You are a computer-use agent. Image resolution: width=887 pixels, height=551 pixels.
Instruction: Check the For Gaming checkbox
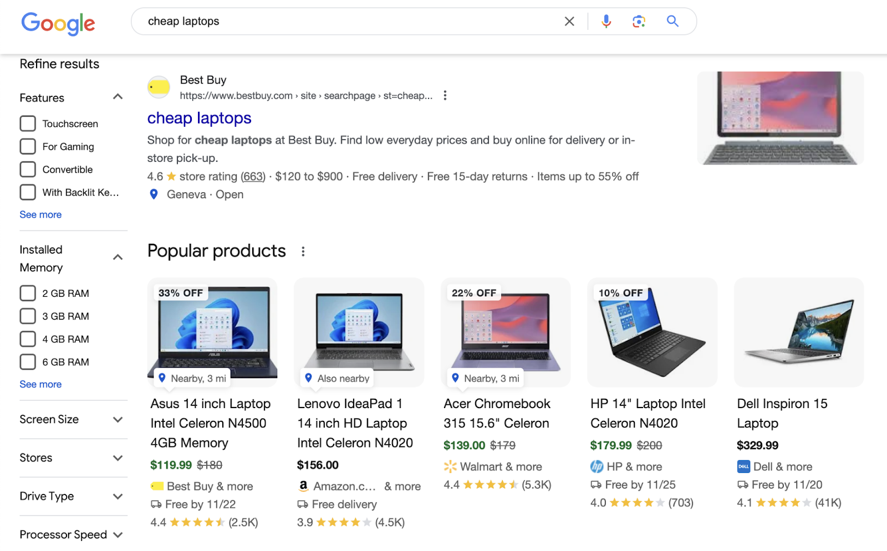[27, 146]
